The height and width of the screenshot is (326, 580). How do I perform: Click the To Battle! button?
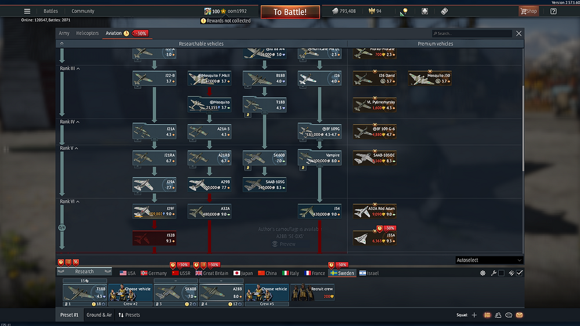tap(290, 12)
